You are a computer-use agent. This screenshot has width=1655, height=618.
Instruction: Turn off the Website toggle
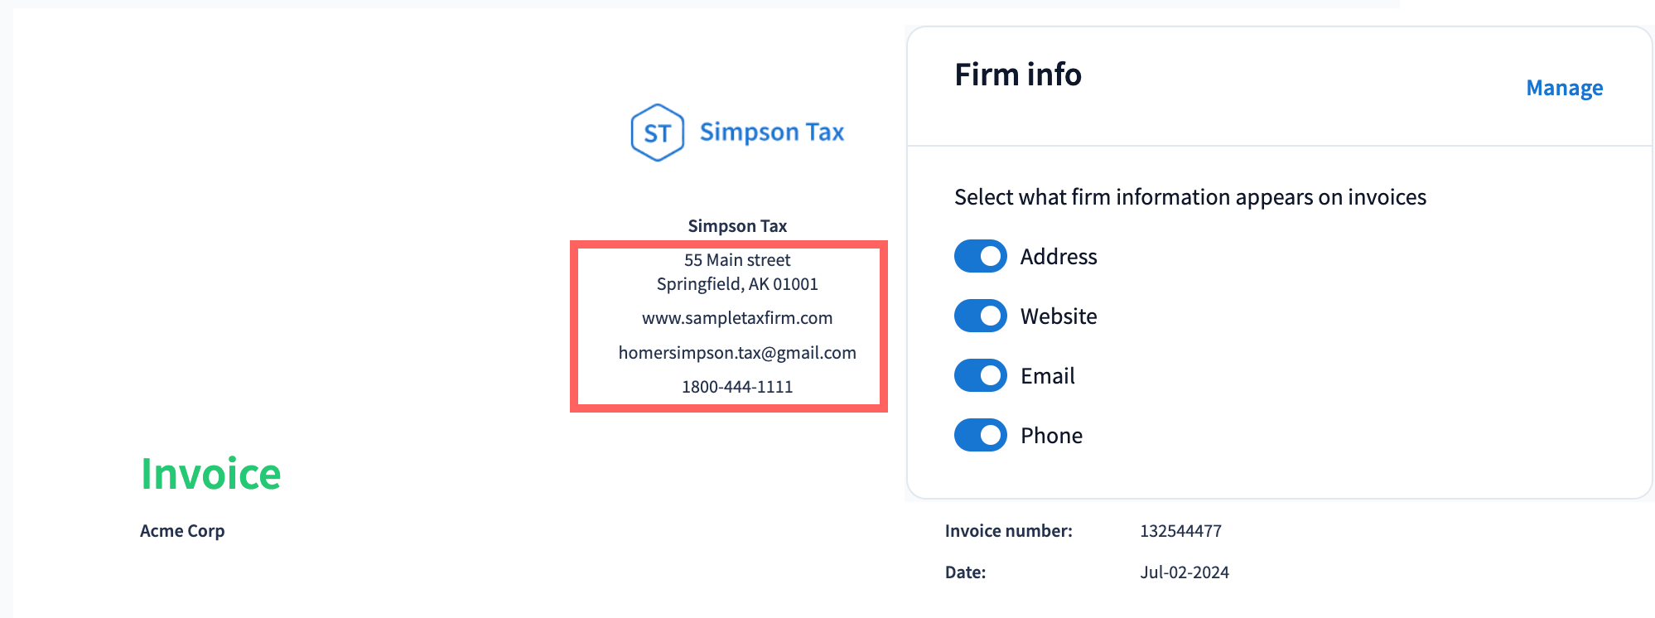[x=980, y=316]
